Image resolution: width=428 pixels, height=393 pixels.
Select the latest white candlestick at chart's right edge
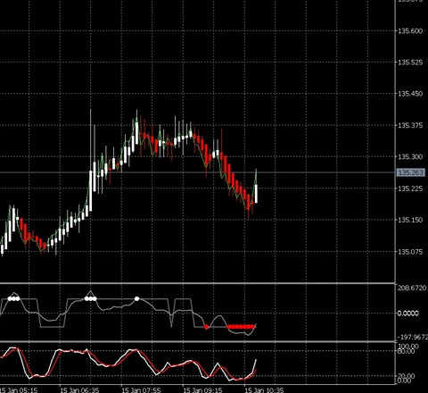pos(256,194)
